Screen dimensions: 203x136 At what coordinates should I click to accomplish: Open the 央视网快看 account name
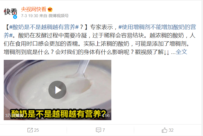[x=34, y=9]
